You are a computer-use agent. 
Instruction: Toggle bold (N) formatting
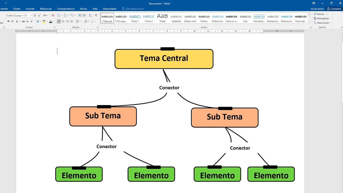8,21
